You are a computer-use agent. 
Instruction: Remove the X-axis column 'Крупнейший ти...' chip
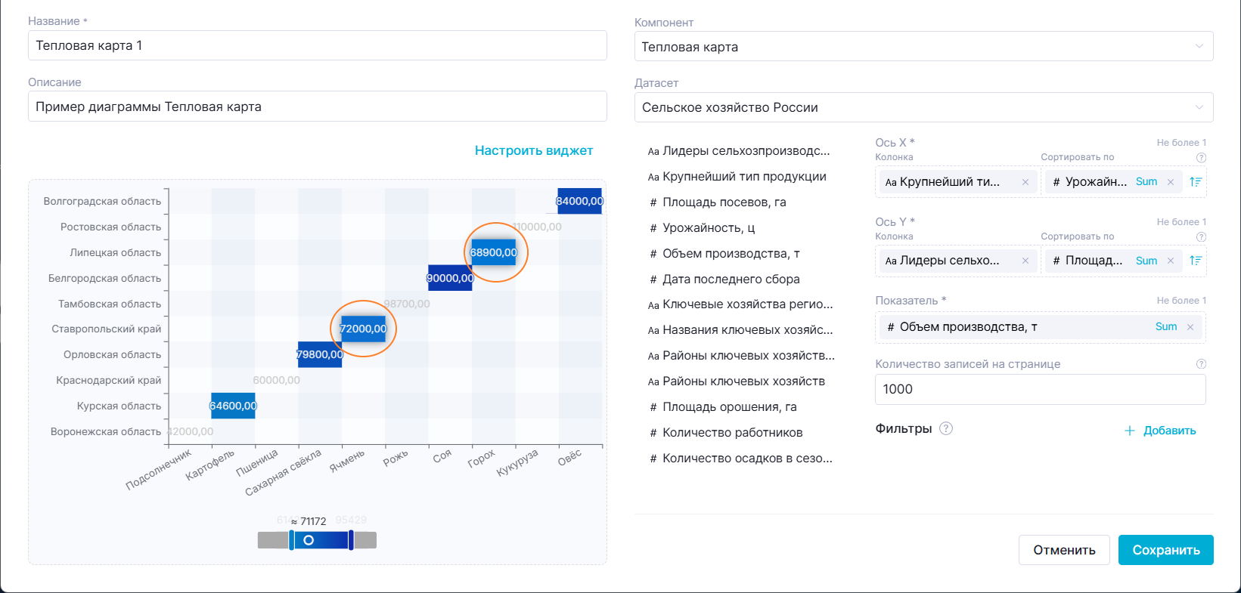click(x=1025, y=182)
